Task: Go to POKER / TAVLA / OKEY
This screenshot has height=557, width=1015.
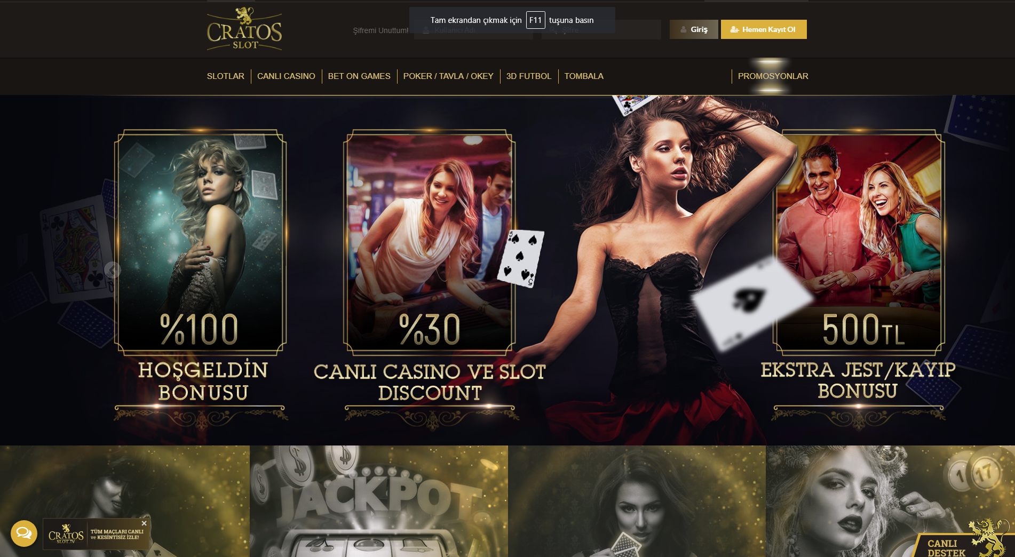Action: pyautogui.click(x=448, y=76)
